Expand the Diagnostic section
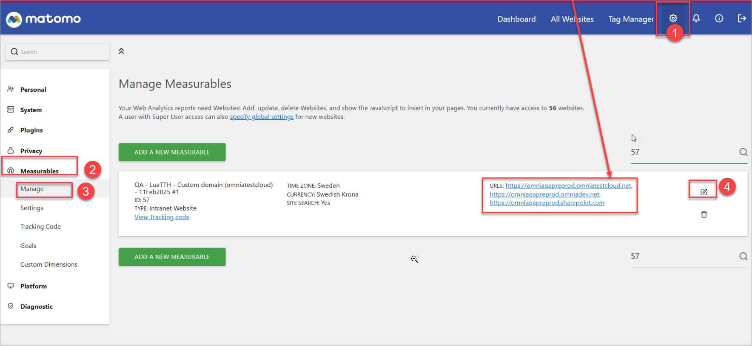The width and height of the screenshot is (752, 346). point(37,307)
